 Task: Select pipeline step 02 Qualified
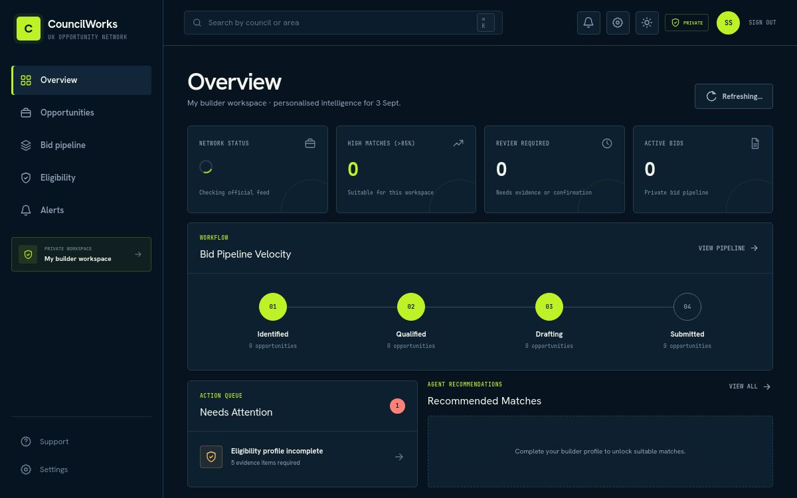pos(411,307)
